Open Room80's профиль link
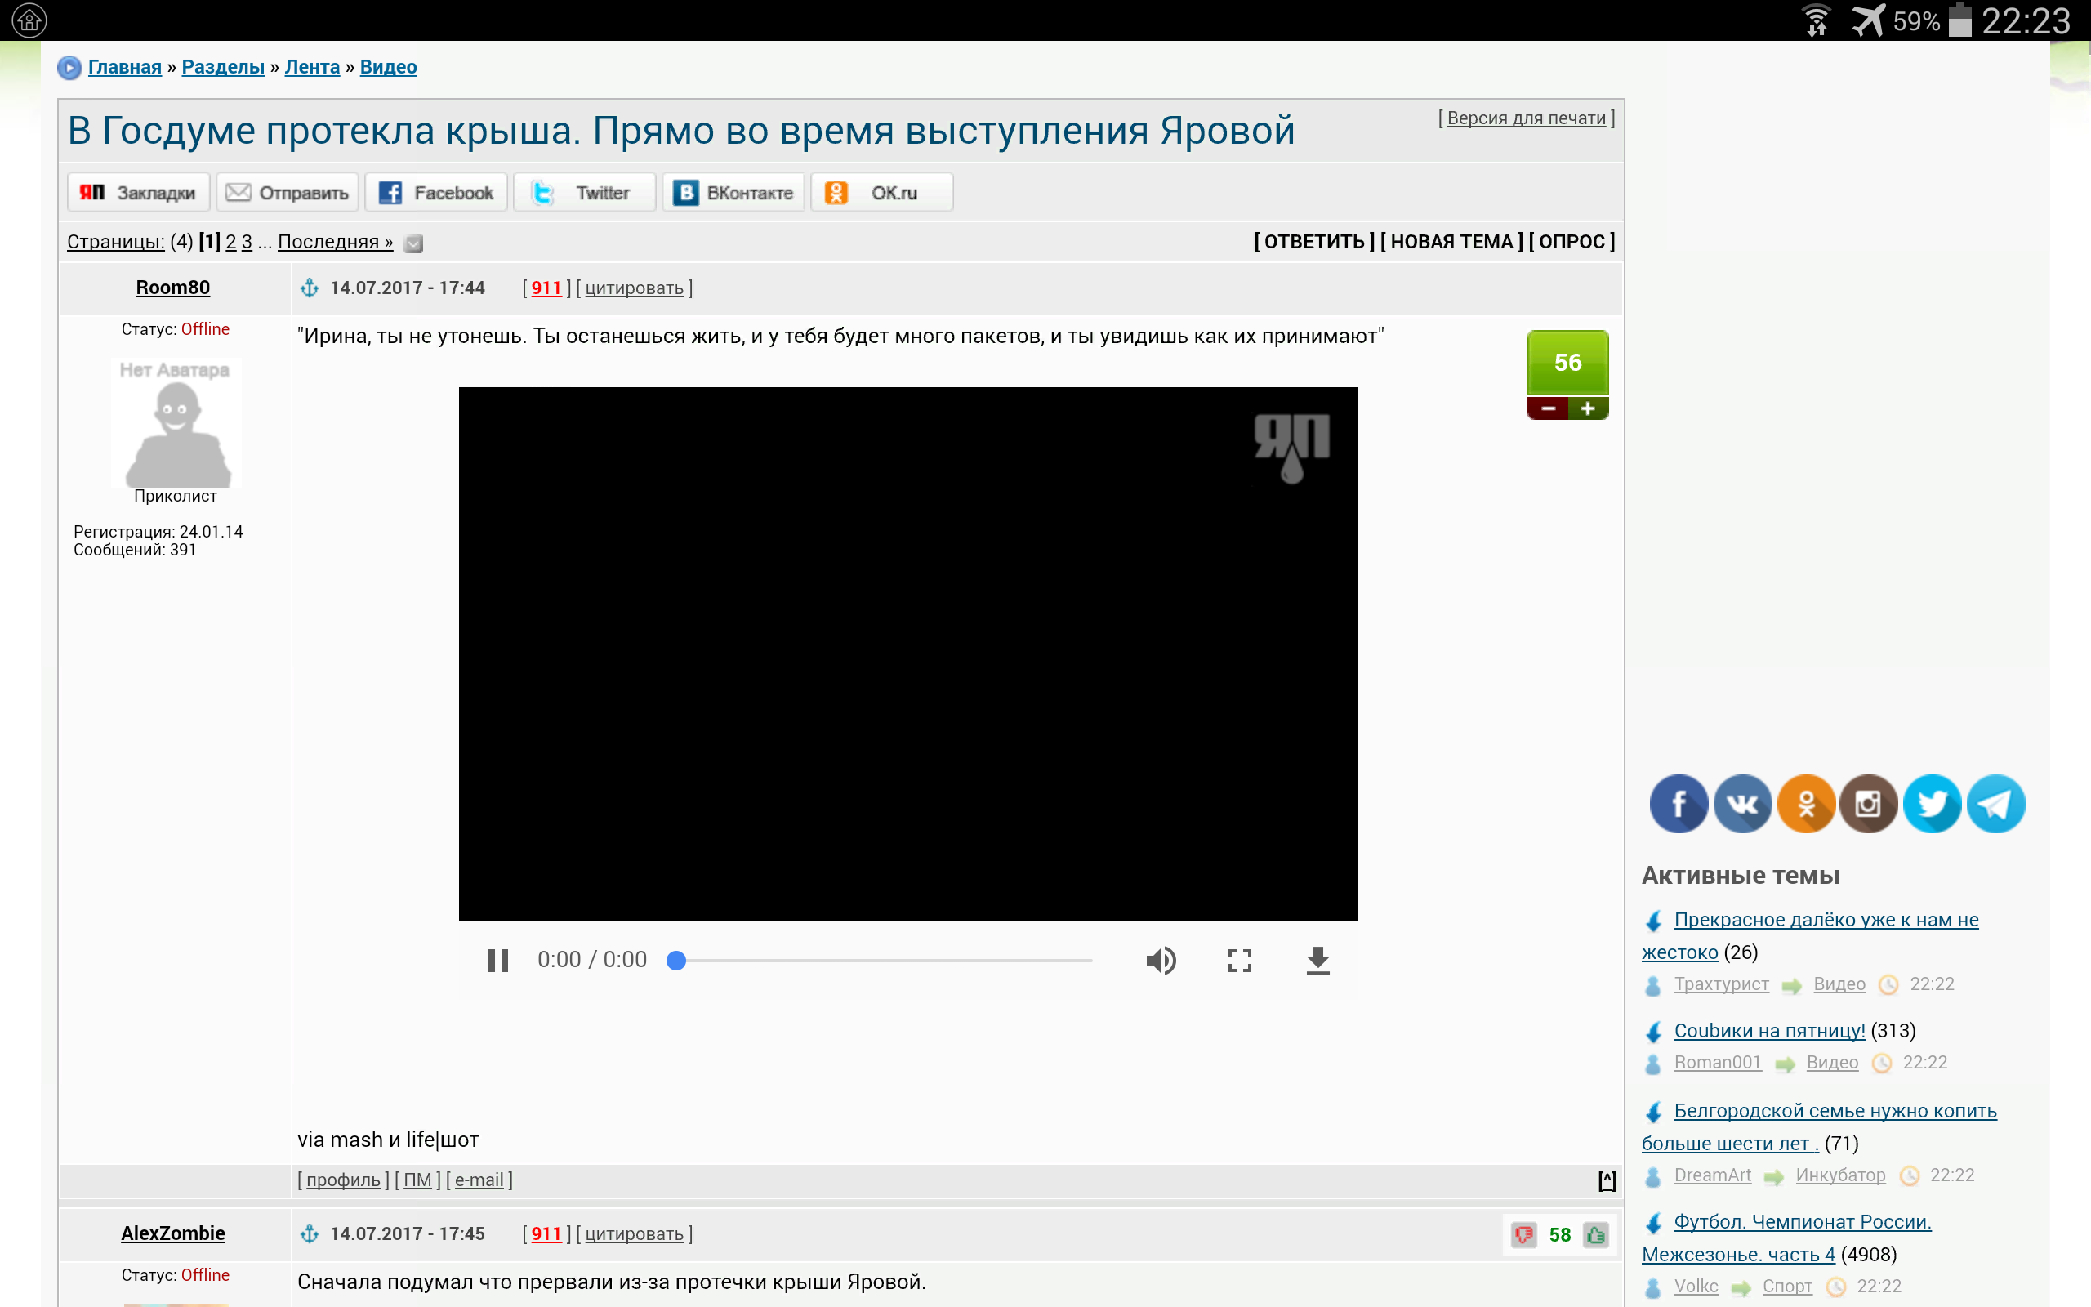 (343, 1180)
